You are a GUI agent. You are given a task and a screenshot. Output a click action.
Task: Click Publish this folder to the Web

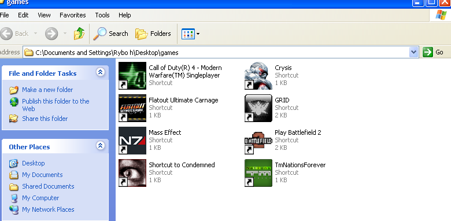coord(56,105)
